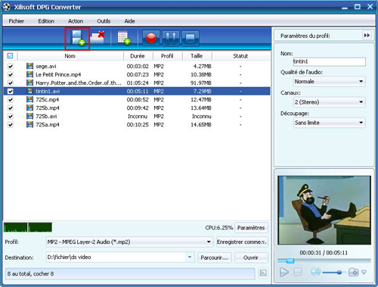Viewport: 378px width, 287px height.
Task: Click the file icon next to 725c.mp4
Action: coord(29,99)
